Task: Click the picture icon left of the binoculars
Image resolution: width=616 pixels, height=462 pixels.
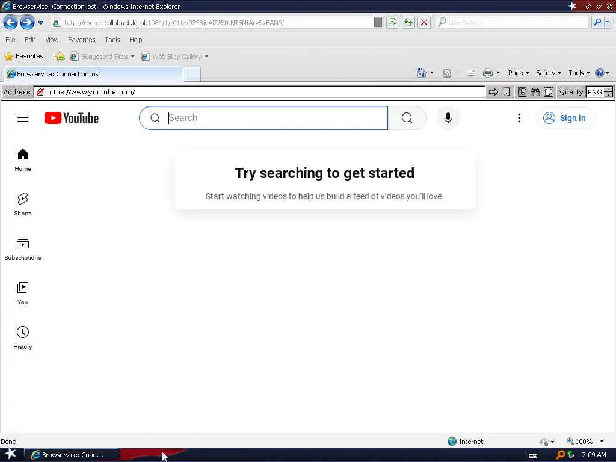Action: (x=522, y=92)
